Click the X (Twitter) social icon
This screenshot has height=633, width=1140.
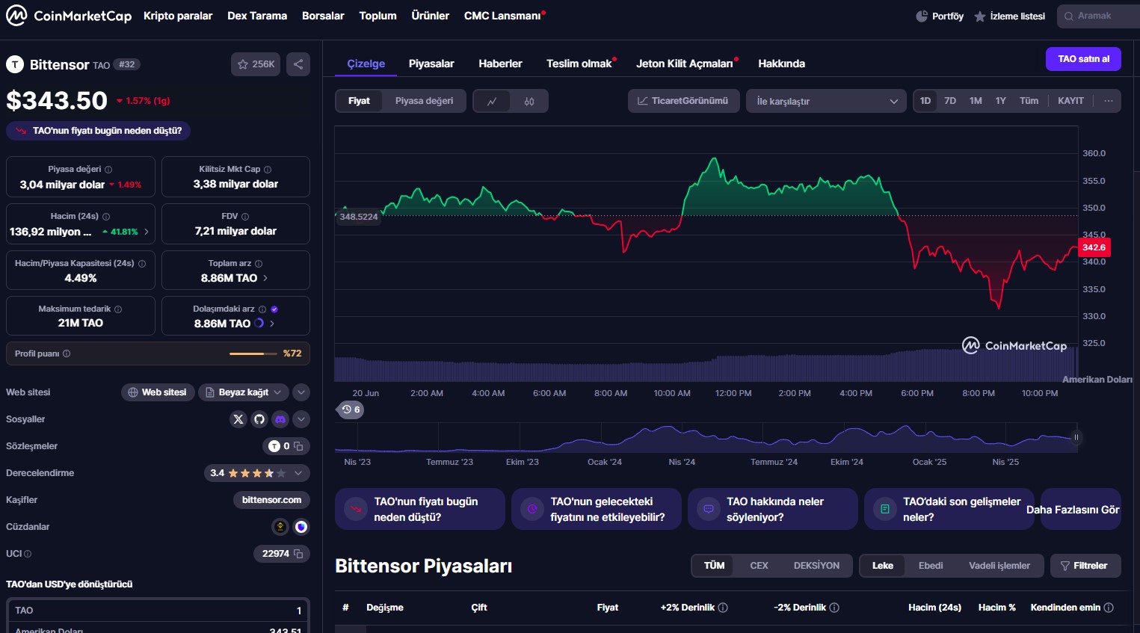[238, 419]
